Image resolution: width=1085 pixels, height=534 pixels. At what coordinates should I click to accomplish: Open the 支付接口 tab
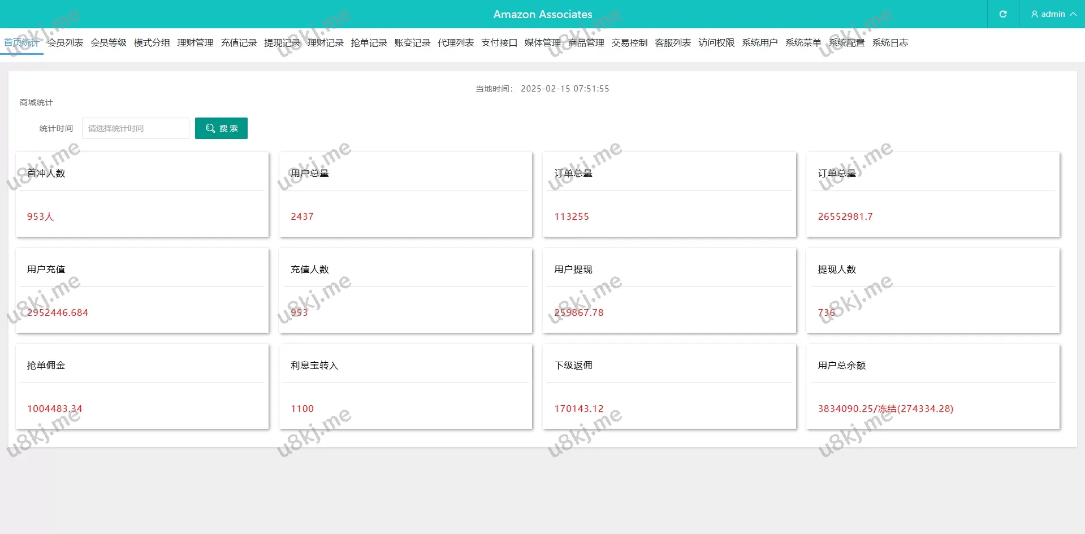click(x=499, y=43)
